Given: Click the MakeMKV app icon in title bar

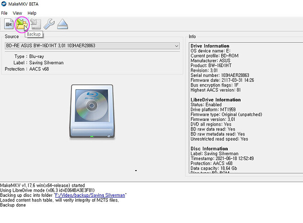Looking at the screenshot, I should 4,4.
